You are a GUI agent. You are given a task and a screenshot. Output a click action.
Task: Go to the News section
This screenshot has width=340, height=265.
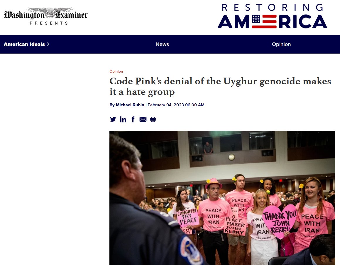(x=162, y=44)
